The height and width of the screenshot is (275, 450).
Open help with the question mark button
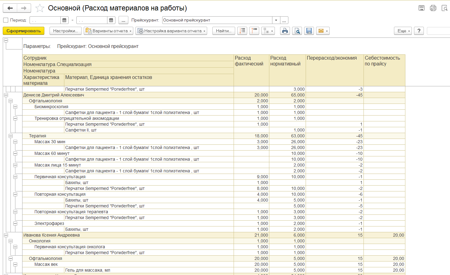click(x=419, y=31)
